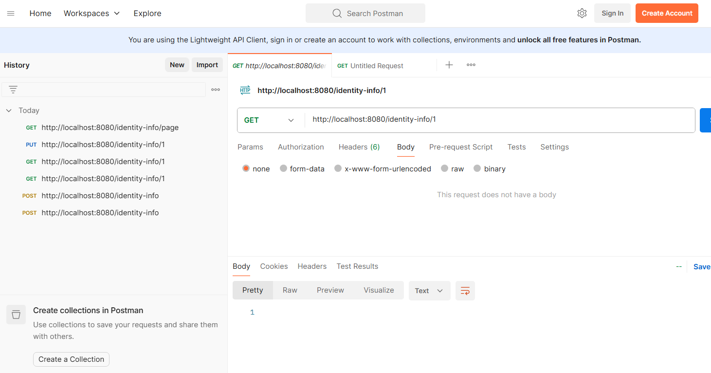Select the form-data body type

pos(283,168)
